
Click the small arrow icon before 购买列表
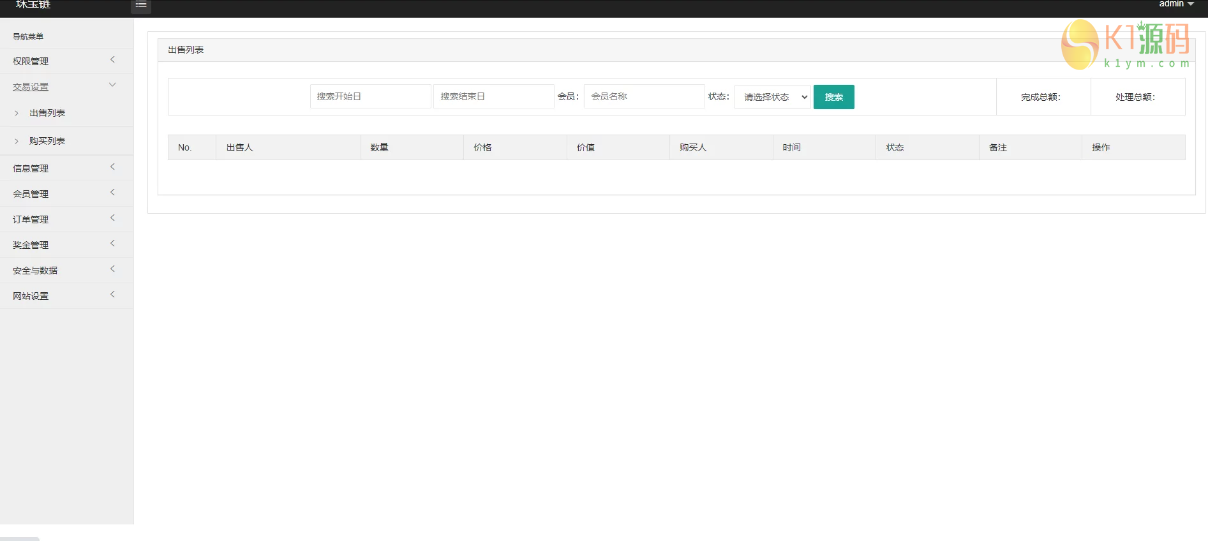click(x=17, y=142)
